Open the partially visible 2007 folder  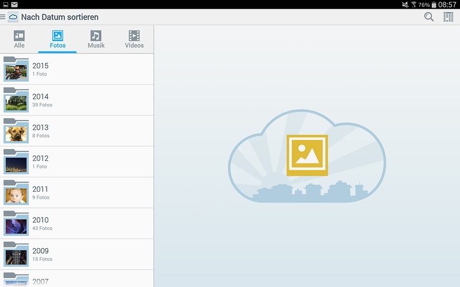tap(77, 281)
